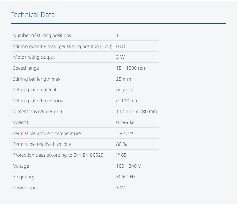Click the IP 65 protection class value

click(x=121, y=155)
